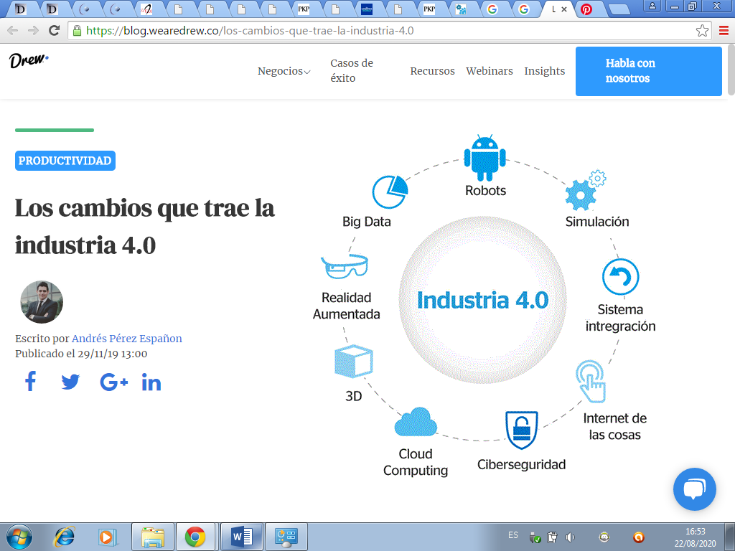Image resolution: width=735 pixels, height=551 pixels.
Task: Share via Google Plus icon
Action: 113,382
